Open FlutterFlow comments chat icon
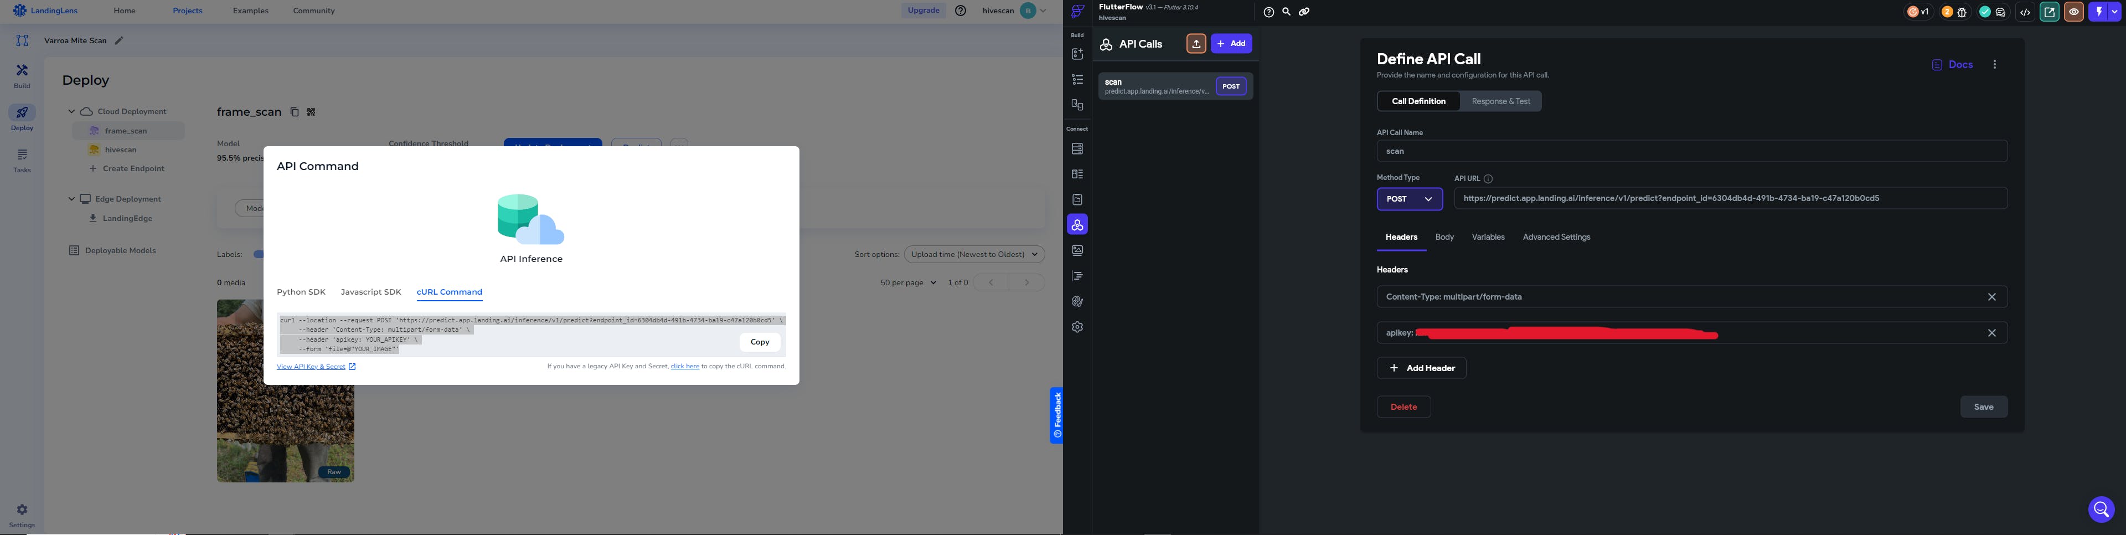 coord(2000,12)
